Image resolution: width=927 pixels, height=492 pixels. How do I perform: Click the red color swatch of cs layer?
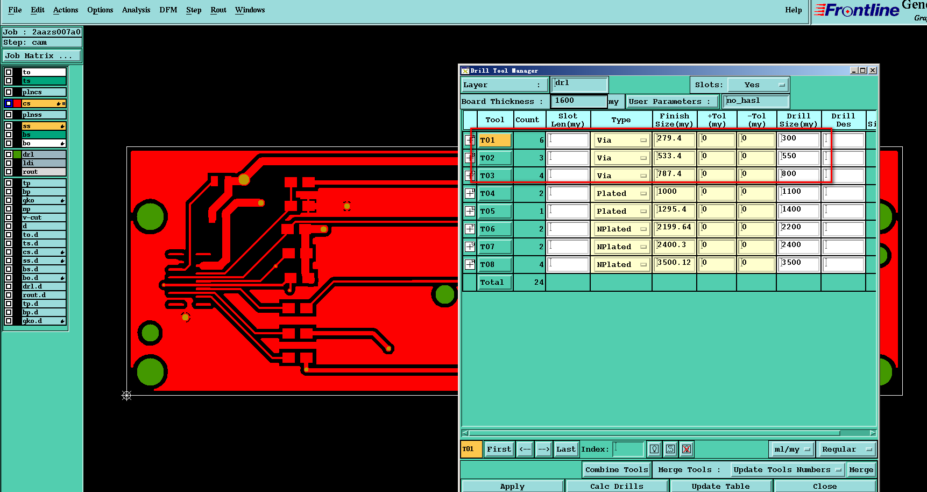coord(17,103)
